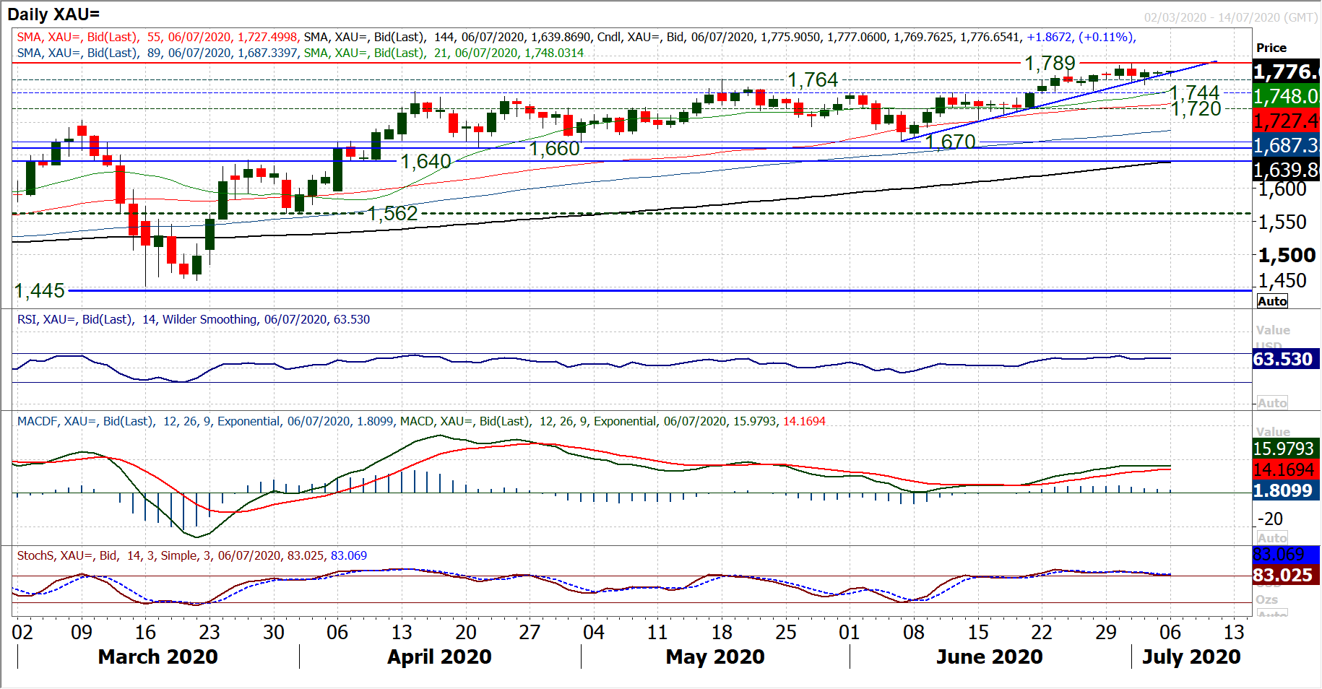Select June 2020 on the time axis
The height and width of the screenshot is (689, 1322).
[x=989, y=656]
